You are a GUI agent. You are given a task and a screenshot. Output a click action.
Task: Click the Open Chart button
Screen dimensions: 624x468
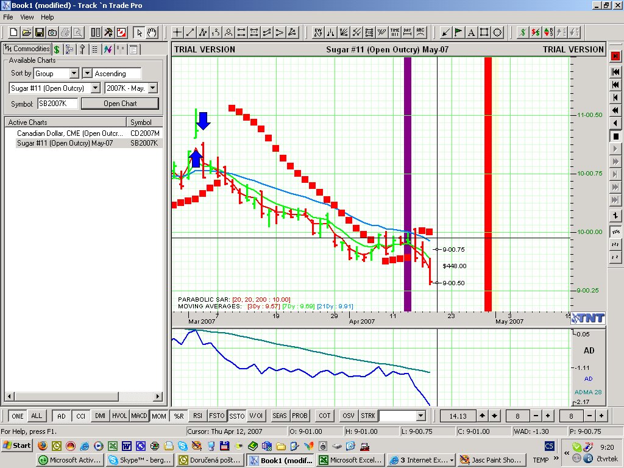(x=120, y=104)
